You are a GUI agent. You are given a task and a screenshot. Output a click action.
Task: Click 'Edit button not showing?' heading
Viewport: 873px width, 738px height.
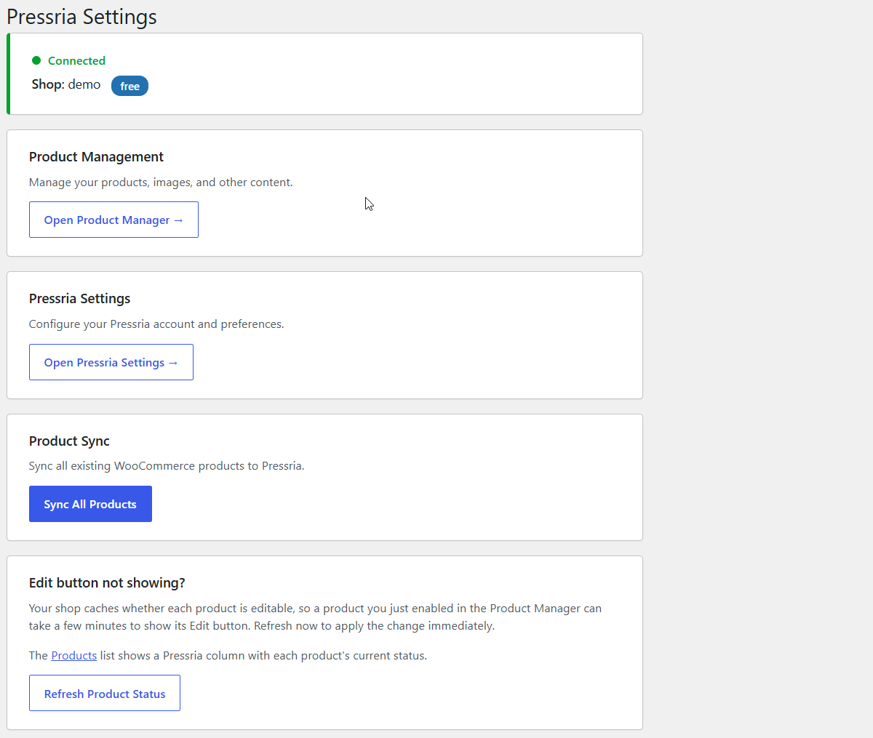107,582
